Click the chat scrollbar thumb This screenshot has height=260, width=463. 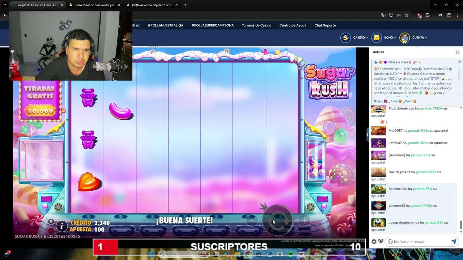click(461, 225)
